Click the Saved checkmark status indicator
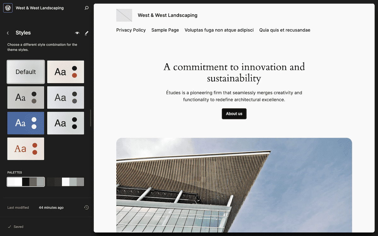The width and height of the screenshot is (378, 236). pyautogui.click(x=15, y=227)
